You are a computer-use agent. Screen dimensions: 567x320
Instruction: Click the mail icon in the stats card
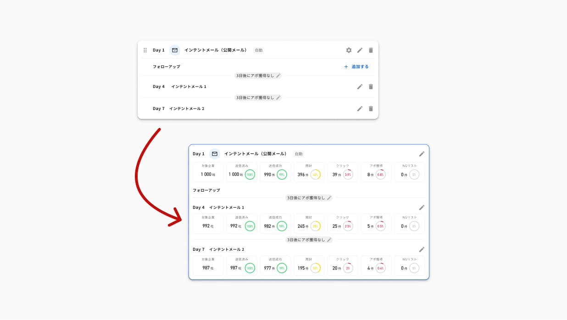[x=214, y=154]
